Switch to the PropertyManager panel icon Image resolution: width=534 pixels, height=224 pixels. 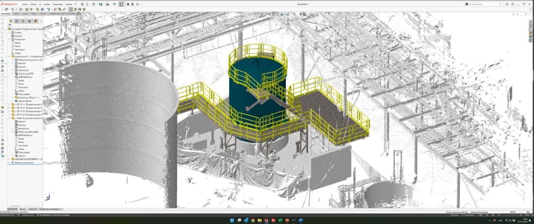click(17, 21)
